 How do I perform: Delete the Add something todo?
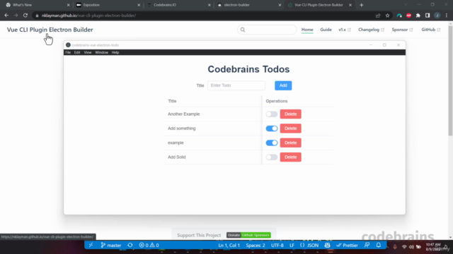click(291, 128)
